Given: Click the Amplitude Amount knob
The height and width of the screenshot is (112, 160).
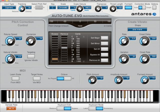Looking at the screenshot, I should point(119,80).
